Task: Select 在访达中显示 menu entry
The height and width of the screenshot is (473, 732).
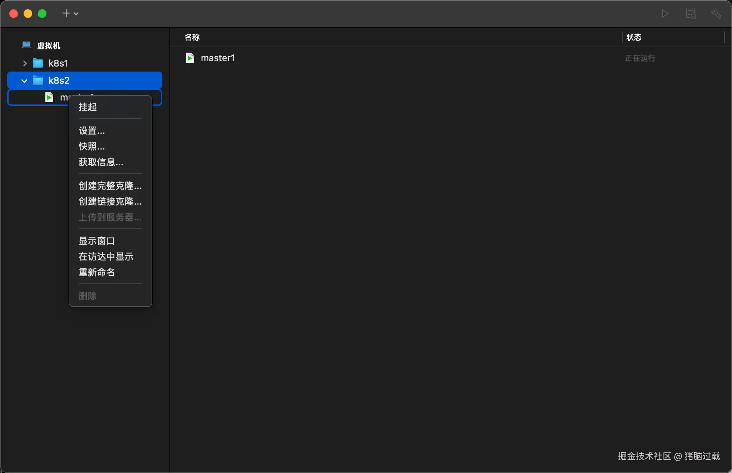Action: (x=106, y=257)
